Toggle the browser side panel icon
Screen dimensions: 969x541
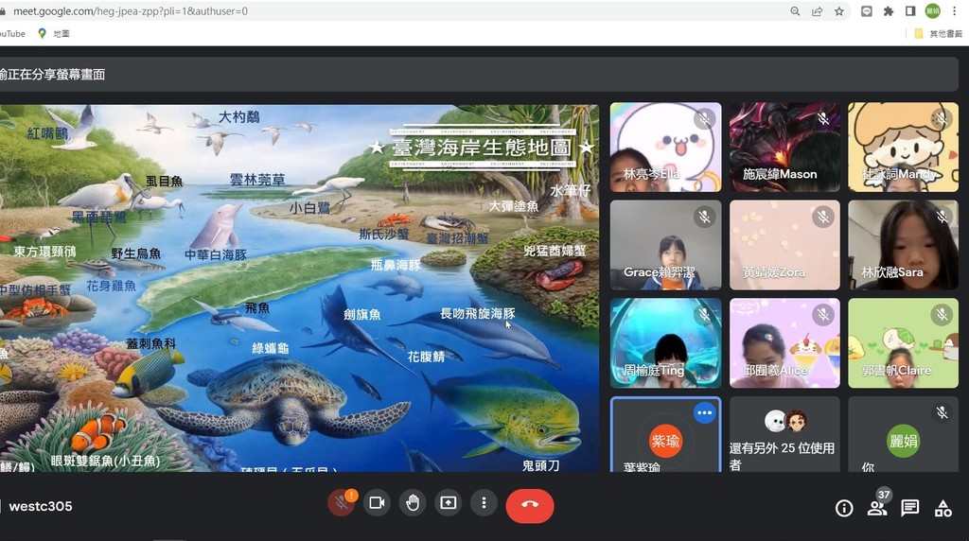(910, 11)
